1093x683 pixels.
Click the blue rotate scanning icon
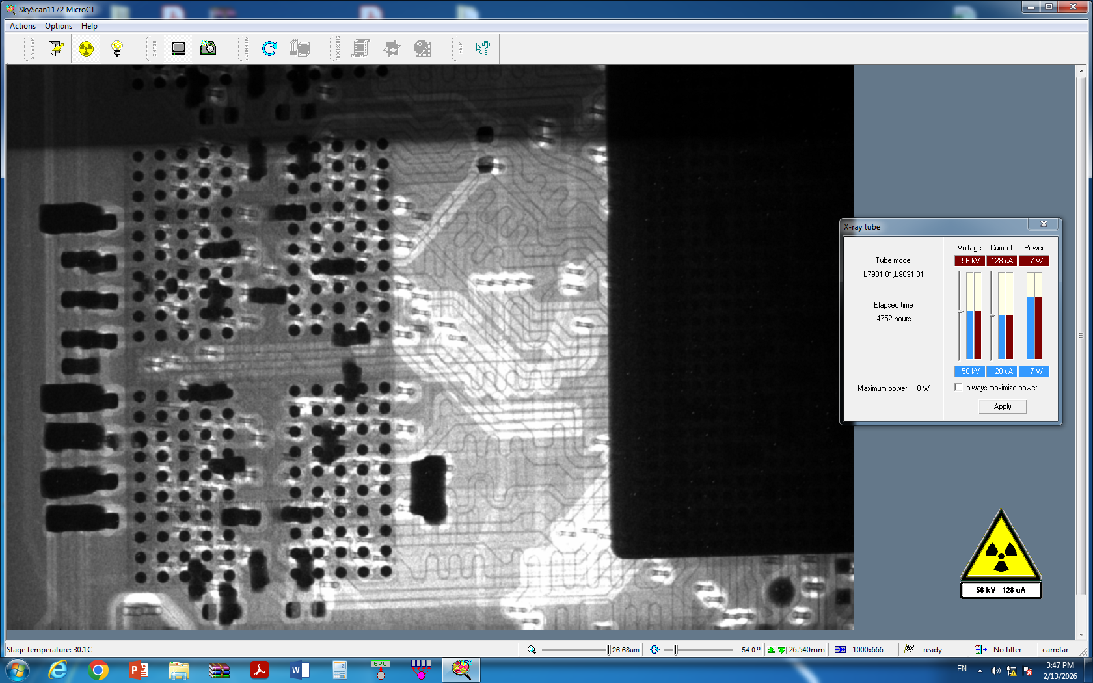tap(269, 48)
